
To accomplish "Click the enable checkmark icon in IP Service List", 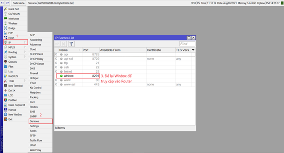I will pos(57,44).
